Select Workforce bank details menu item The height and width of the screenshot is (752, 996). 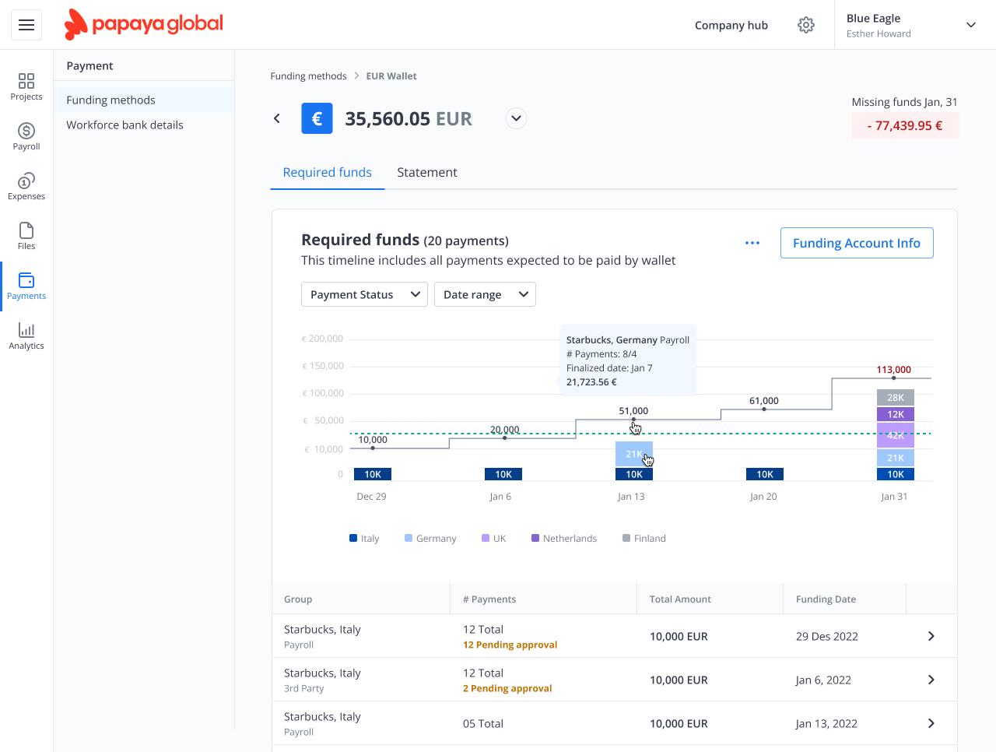[124, 125]
